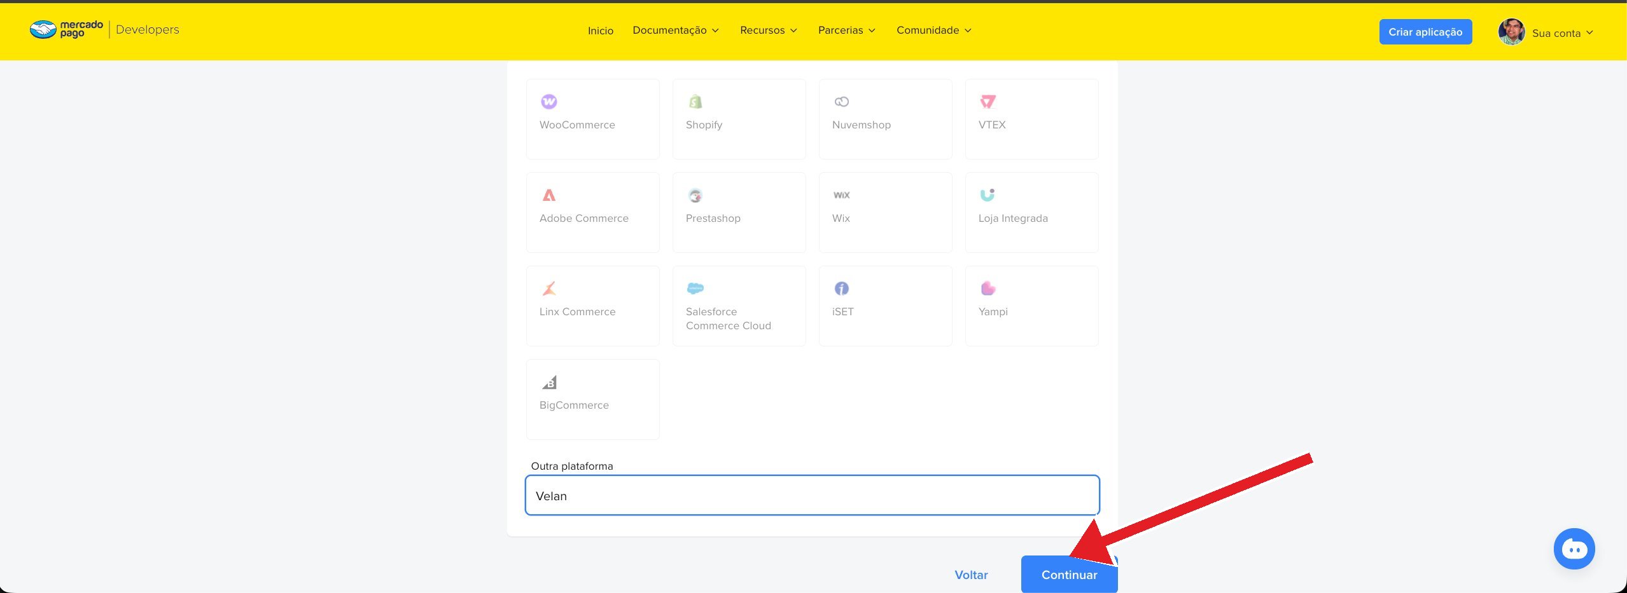1627x593 pixels.
Task: Select the Nuvemshop cloud icon
Action: point(841,102)
